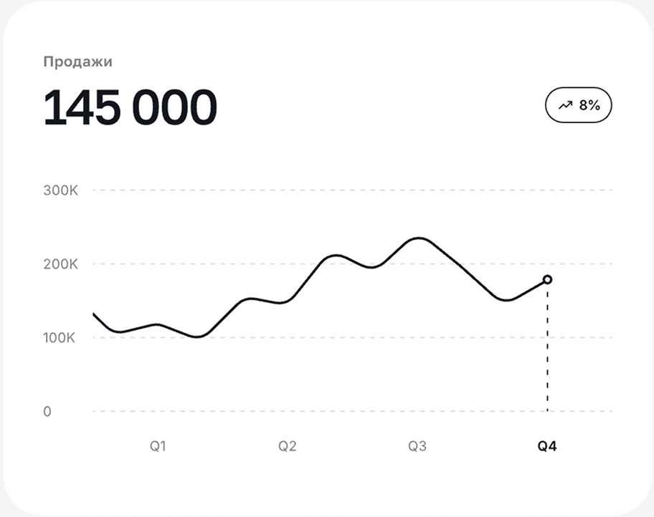Select the Q3 axis label

417,446
